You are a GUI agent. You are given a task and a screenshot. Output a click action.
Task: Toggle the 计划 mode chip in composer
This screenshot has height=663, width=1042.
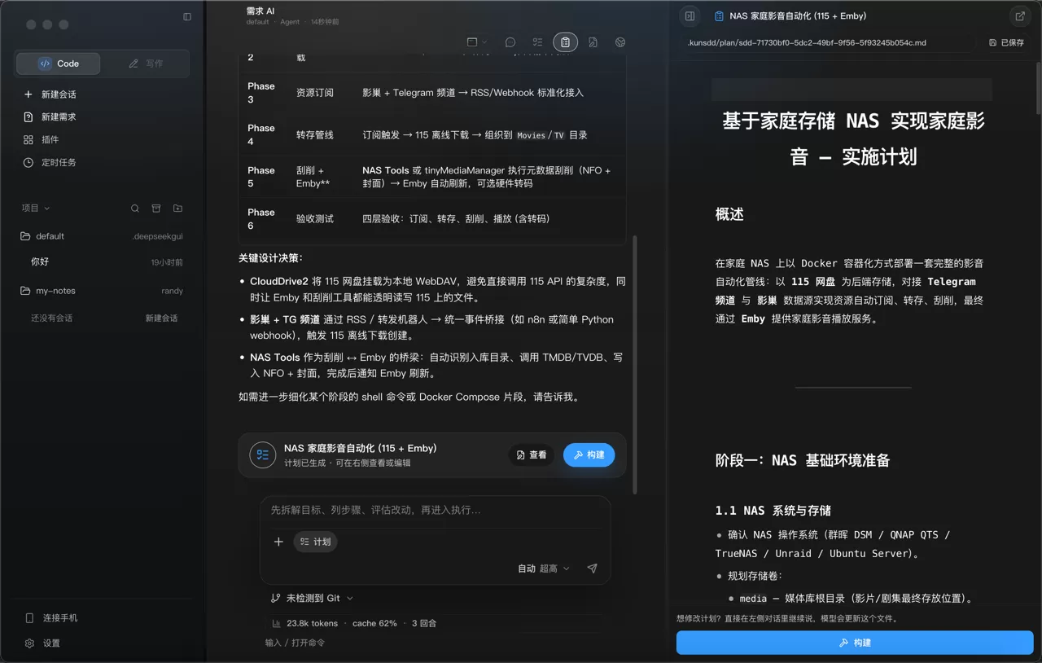pyautogui.click(x=316, y=542)
